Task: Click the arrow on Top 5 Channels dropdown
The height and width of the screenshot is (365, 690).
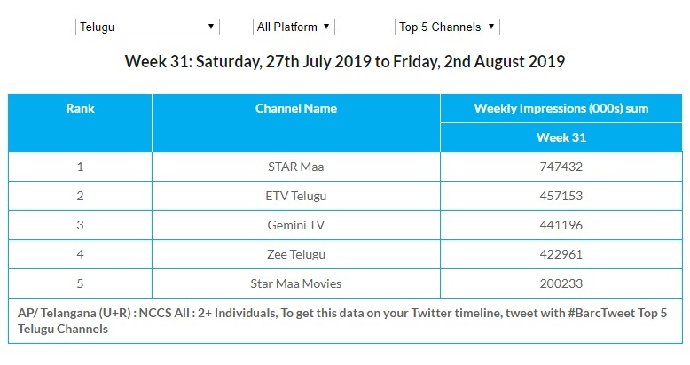Action: click(x=491, y=27)
